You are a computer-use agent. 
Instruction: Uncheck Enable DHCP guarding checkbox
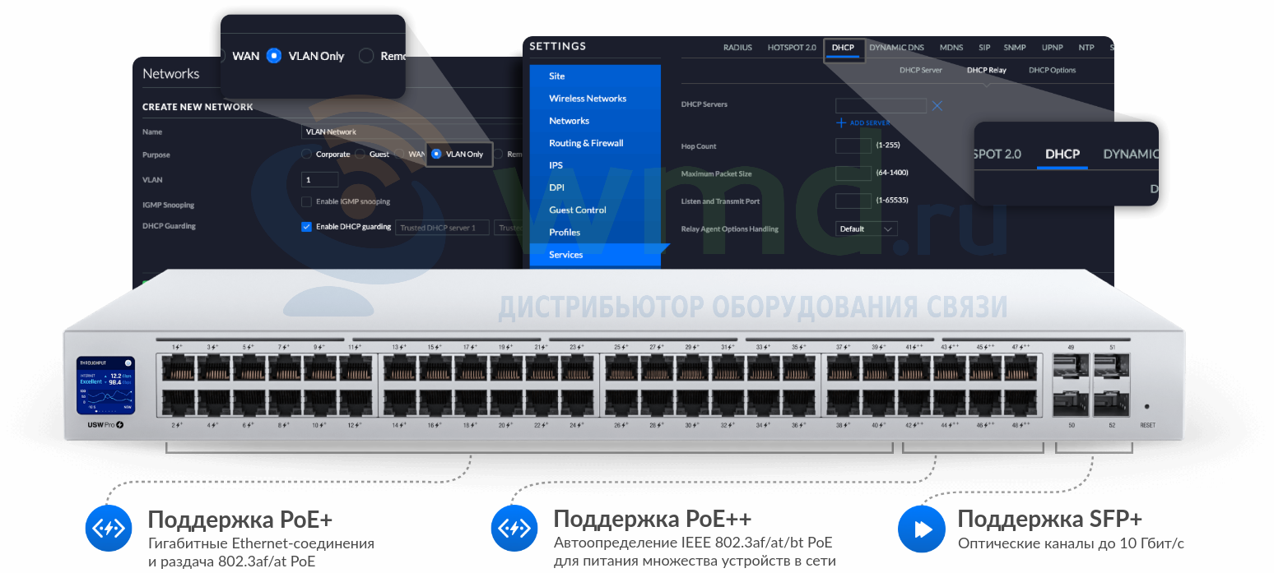tap(306, 227)
